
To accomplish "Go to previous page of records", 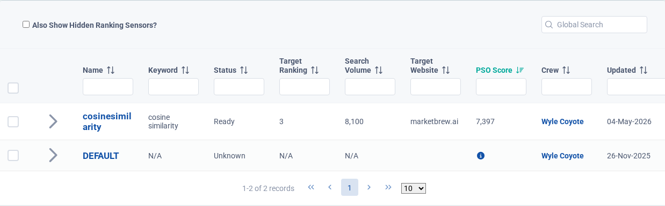I will tap(330, 187).
